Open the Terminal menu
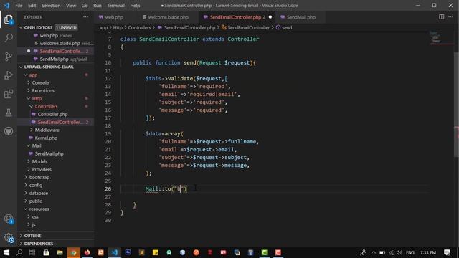 coord(115,5)
